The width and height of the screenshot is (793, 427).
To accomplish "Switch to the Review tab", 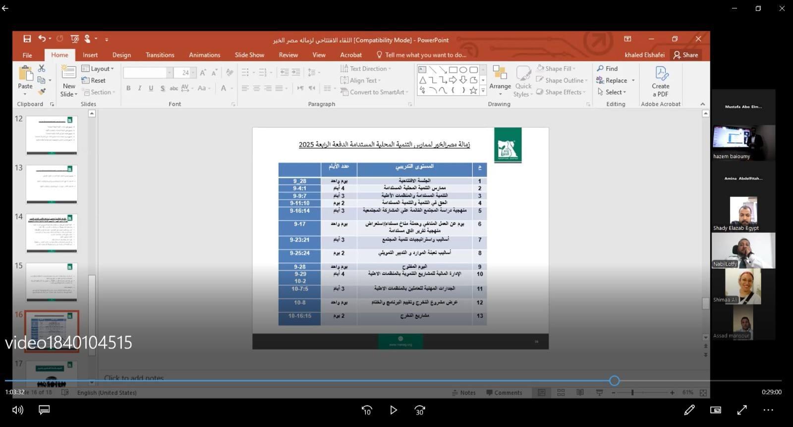I will [288, 55].
